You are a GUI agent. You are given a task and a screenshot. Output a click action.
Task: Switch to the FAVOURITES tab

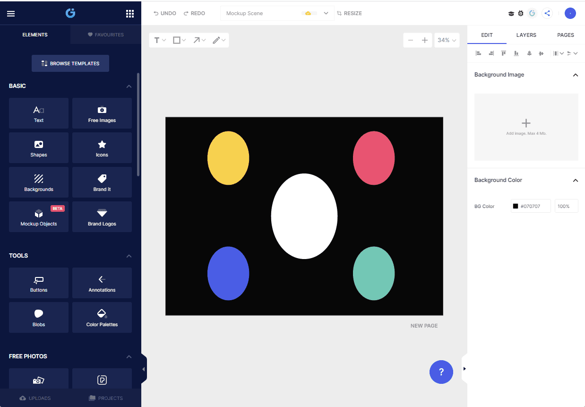pyautogui.click(x=106, y=35)
